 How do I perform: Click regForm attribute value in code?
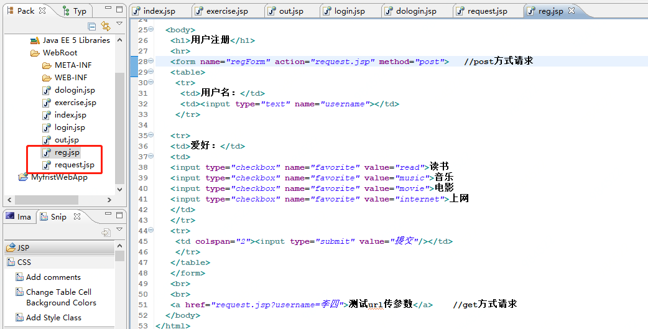point(248,62)
